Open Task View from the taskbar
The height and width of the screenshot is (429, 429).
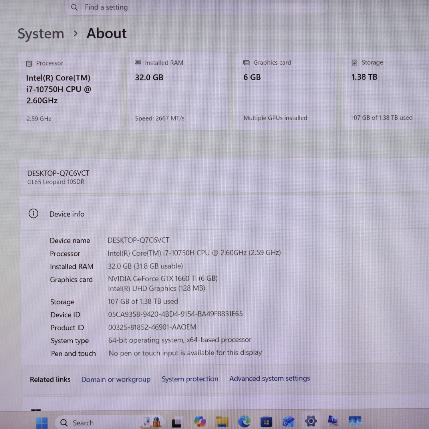coord(176,423)
